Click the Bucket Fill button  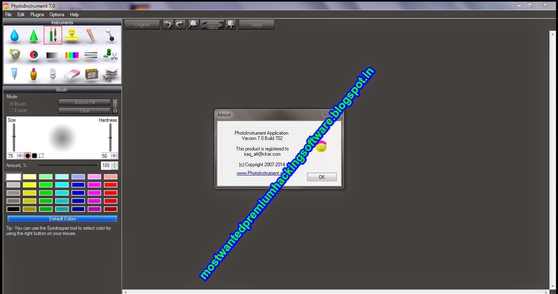pos(84,102)
